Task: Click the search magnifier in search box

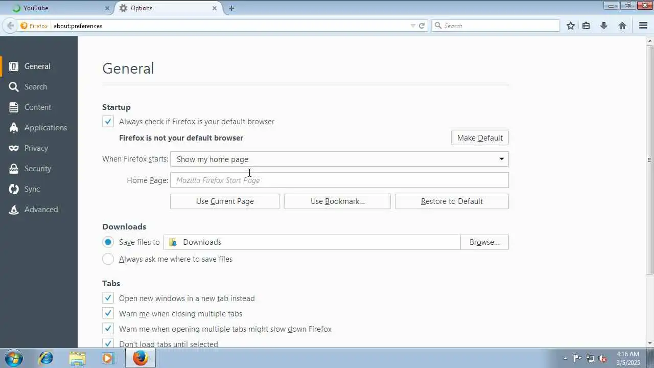Action: click(x=438, y=26)
